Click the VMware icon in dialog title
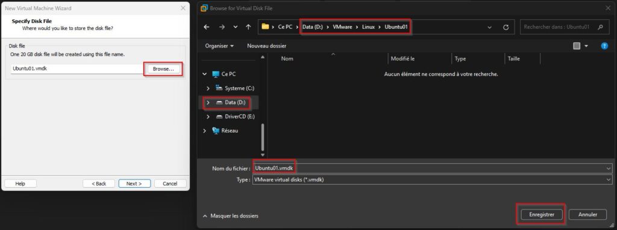Image resolution: width=617 pixels, height=230 pixels. 204,8
